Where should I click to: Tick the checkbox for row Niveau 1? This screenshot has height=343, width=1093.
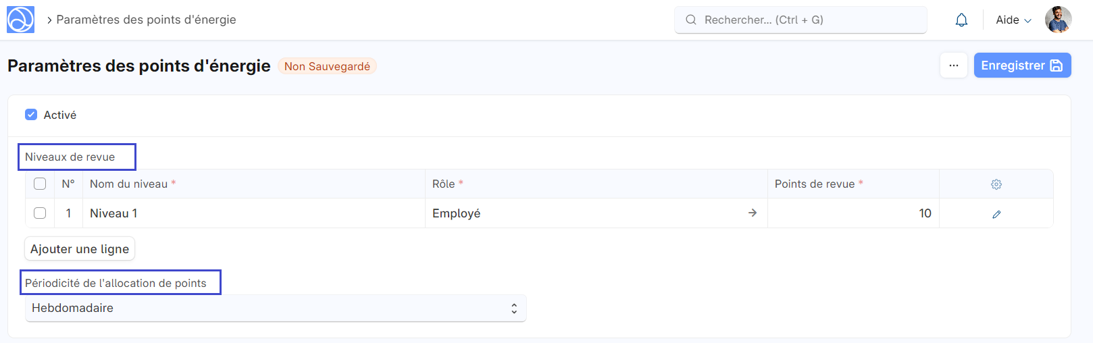pyautogui.click(x=40, y=213)
